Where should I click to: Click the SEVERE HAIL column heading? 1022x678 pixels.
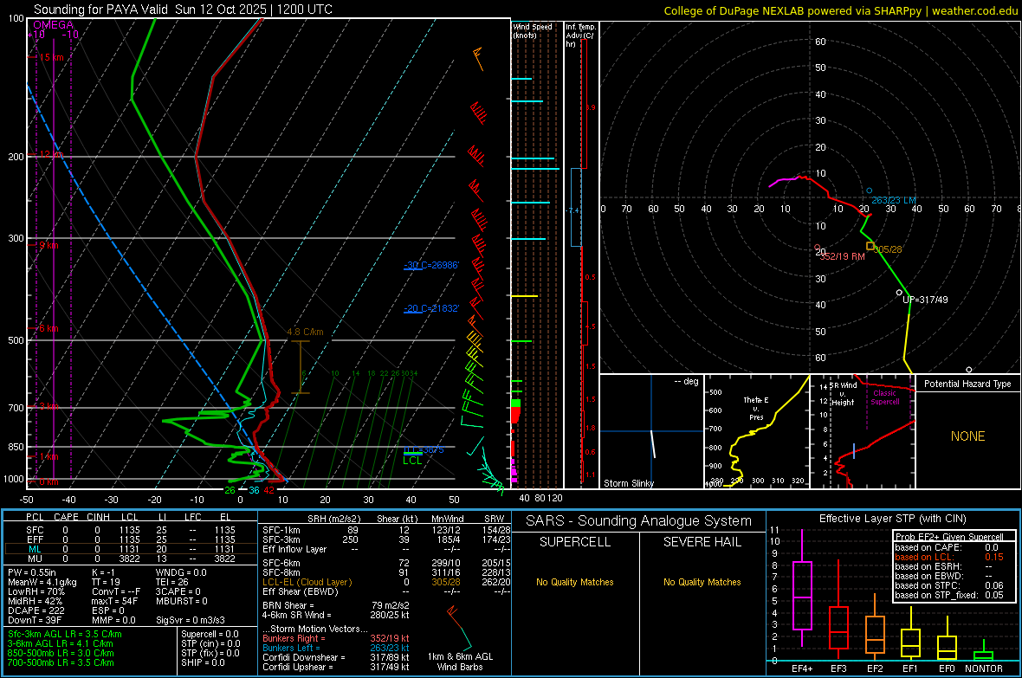(x=702, y=542)
